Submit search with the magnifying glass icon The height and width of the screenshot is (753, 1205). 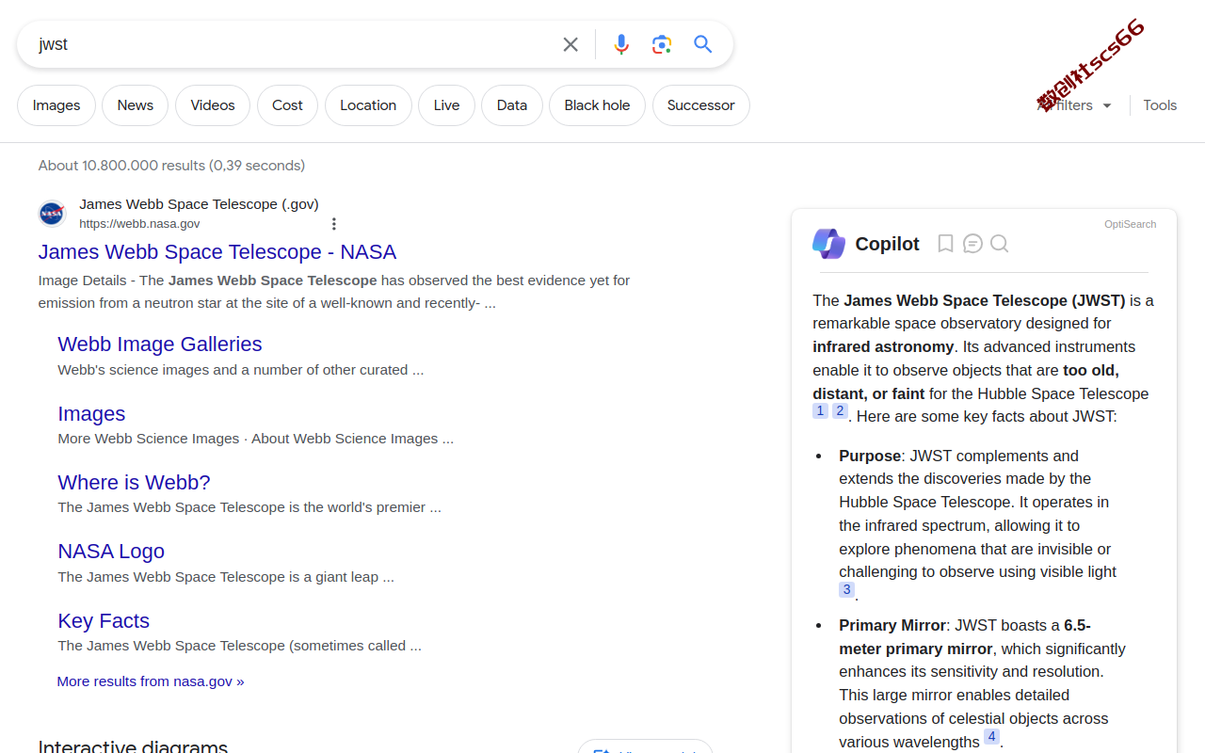(x=702, y=44)
